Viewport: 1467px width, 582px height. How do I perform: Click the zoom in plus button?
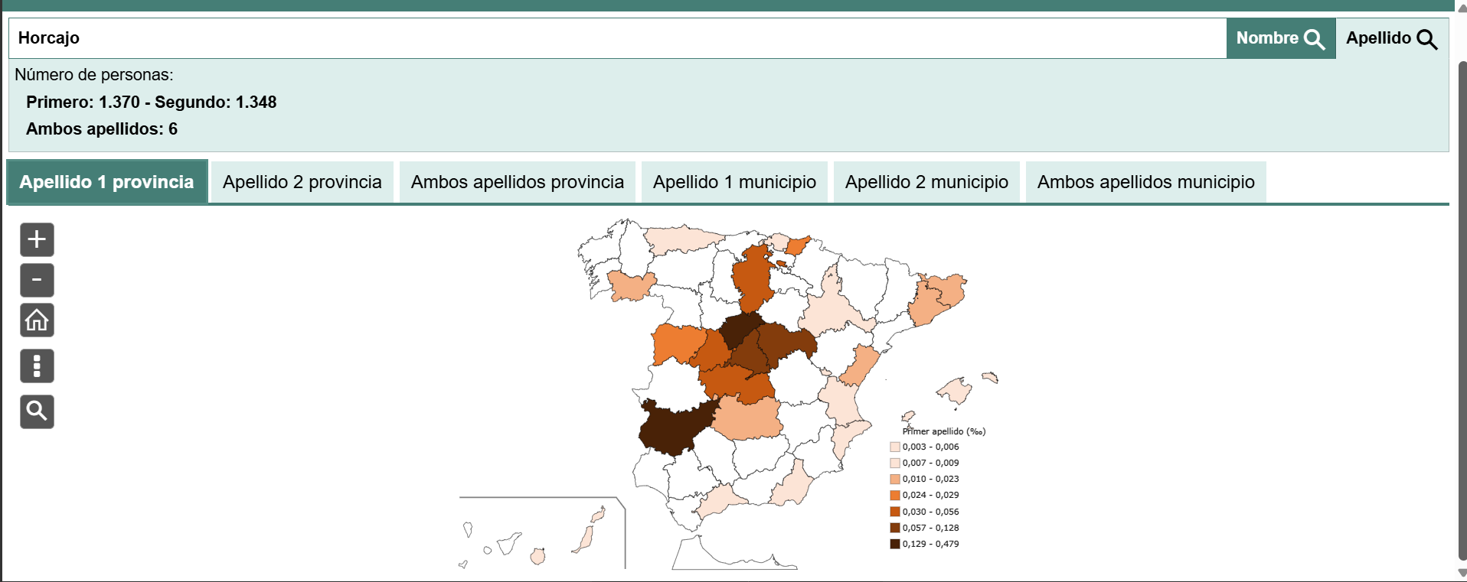(37, 240)
